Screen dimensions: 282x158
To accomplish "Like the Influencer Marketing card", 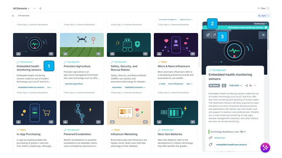I will coord(113,122).
